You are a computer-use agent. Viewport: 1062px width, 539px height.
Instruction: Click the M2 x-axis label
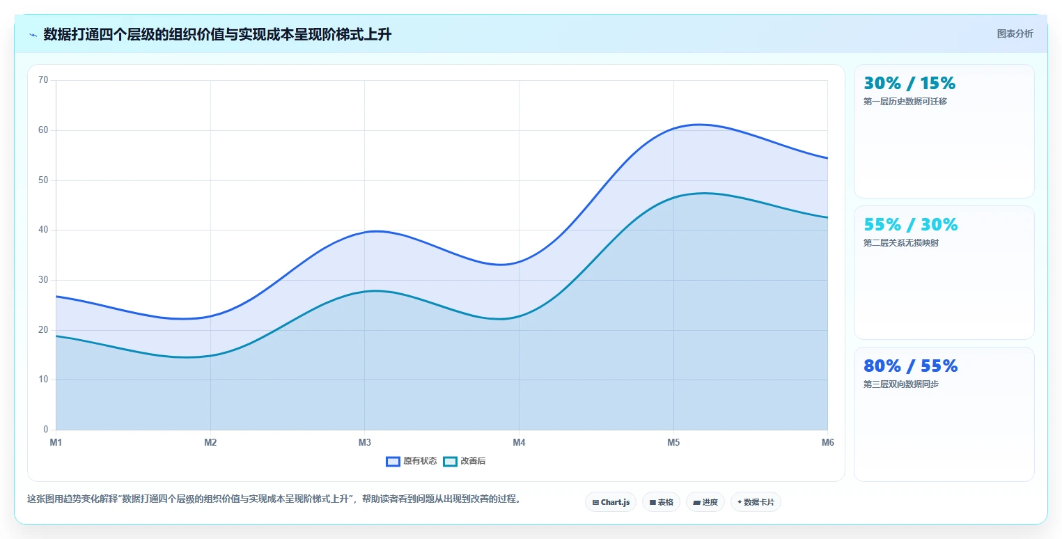click(210, 442)
